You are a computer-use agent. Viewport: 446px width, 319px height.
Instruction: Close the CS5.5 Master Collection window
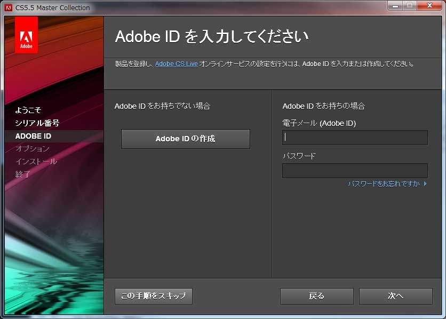[x=429, y=6]
